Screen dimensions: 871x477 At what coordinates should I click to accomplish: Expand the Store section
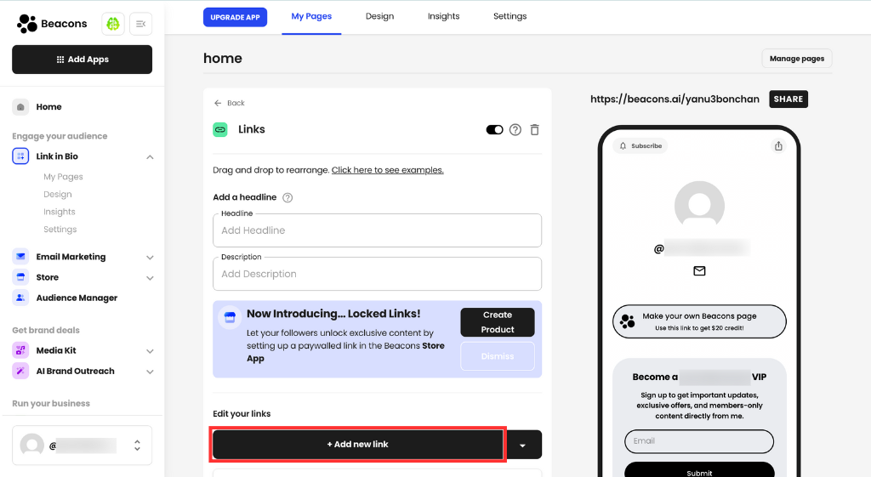point(150,278)
